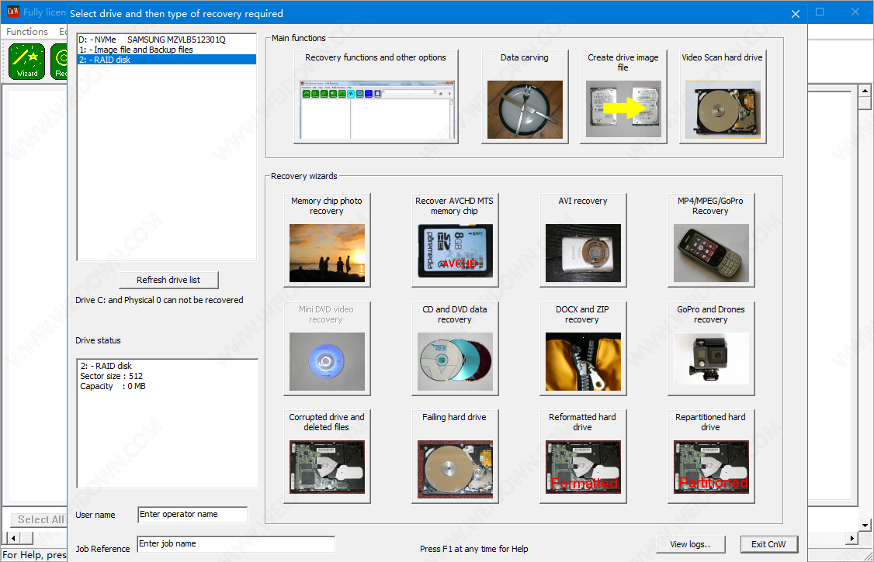
Task: Open the Repartitioned hard drive wizard
Action: 711,457
